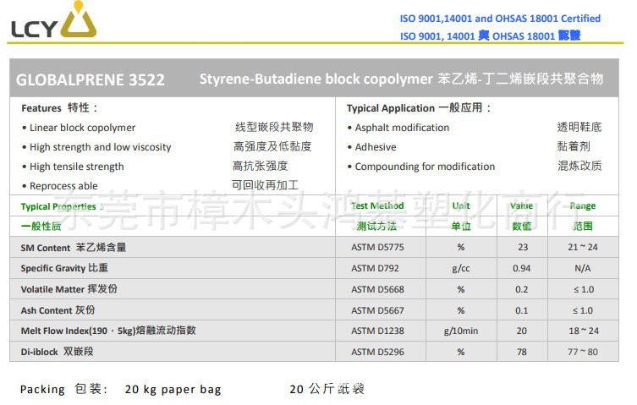This screenshot has height=405, width=637.
Task: Click Chinese text '透明鞋底'
Action: click(x=579, y=127)
